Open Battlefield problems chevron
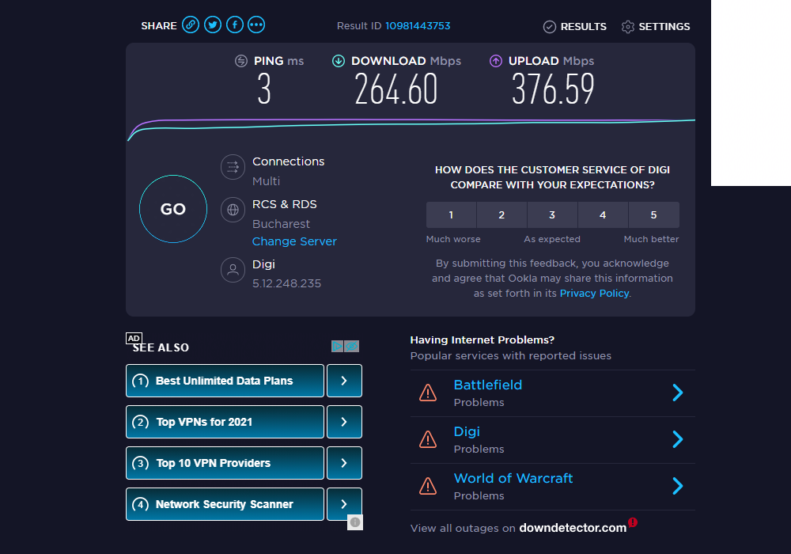 point(678,393)
